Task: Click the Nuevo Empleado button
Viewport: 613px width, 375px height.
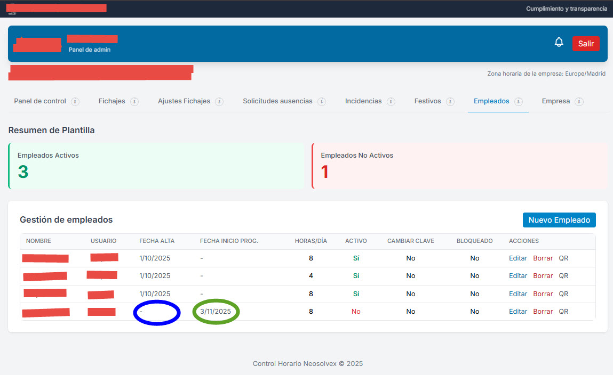Action: [x=559, y=219]
